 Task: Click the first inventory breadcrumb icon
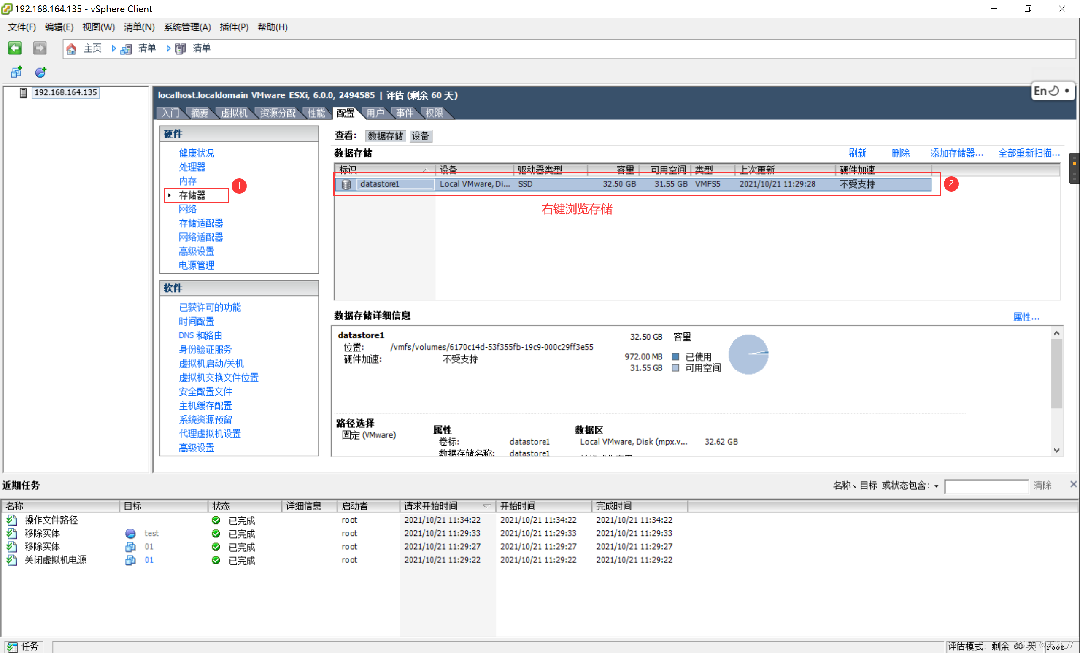[126, 49]
